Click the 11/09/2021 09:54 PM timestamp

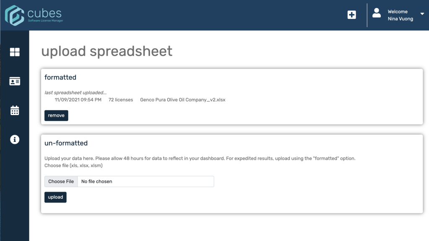pos(78,100)
